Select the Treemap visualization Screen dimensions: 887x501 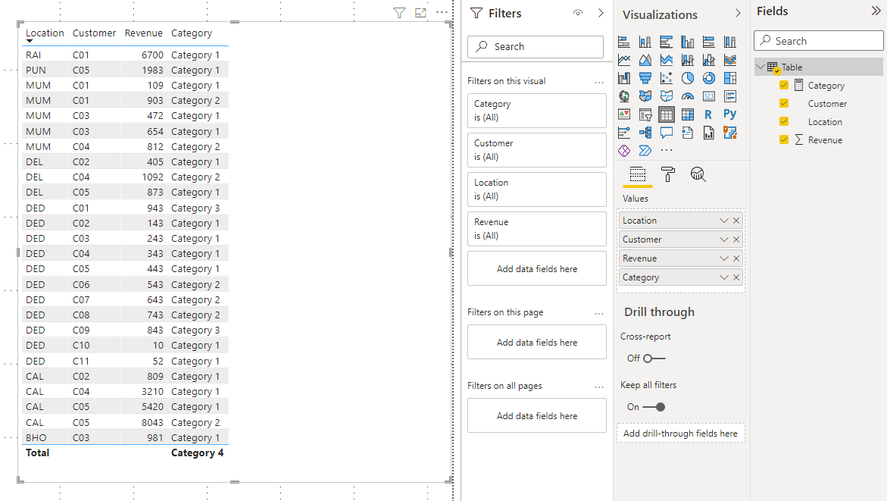tap(730, 78)
